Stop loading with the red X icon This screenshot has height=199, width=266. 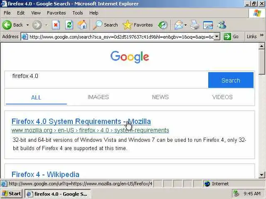coord(56,25)
